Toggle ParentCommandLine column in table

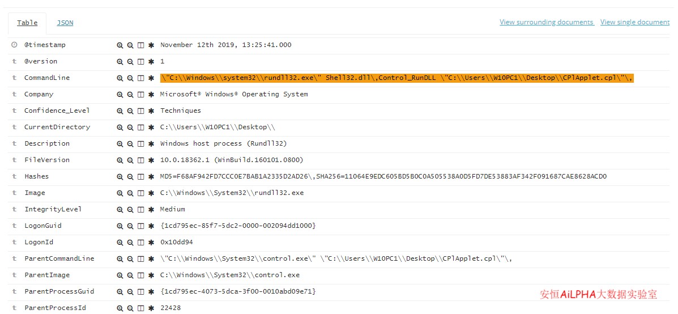click(x=140, y=258)
